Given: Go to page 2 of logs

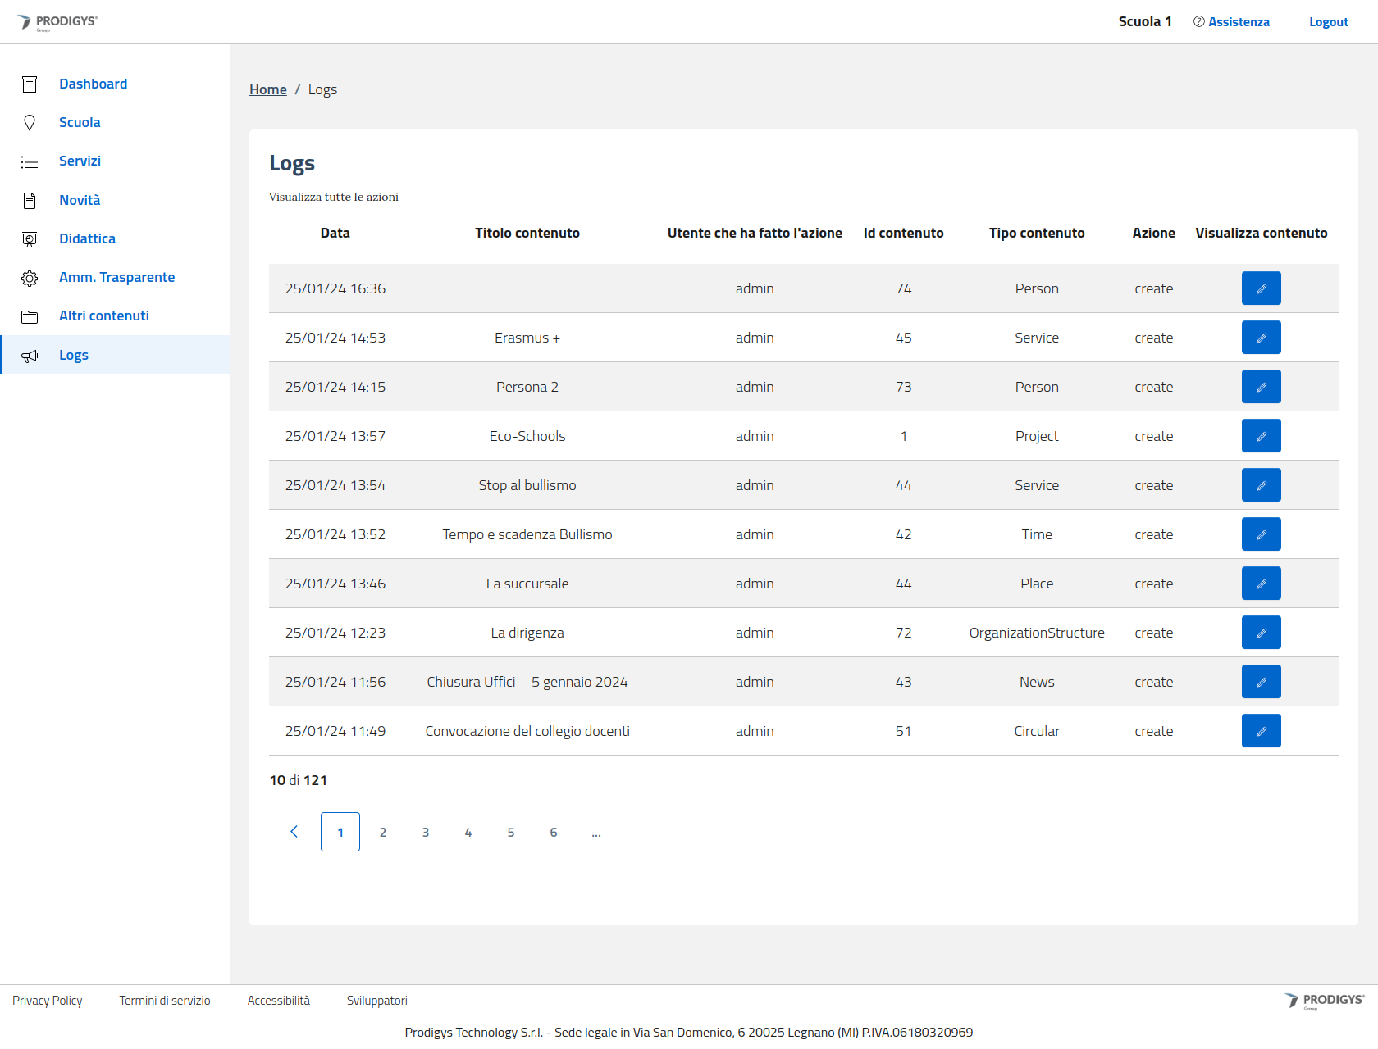Looking at the screenshot, I should coord(383,832).
